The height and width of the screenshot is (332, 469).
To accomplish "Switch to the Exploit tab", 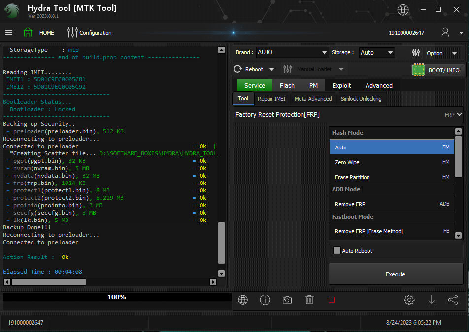I will tap(341, 85).
